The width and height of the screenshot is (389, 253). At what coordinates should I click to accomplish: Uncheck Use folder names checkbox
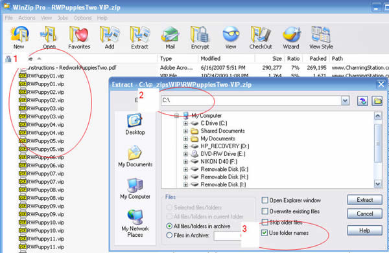265,233
